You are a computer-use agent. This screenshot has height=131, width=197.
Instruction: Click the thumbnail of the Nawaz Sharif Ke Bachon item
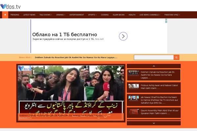pos(134,98)
